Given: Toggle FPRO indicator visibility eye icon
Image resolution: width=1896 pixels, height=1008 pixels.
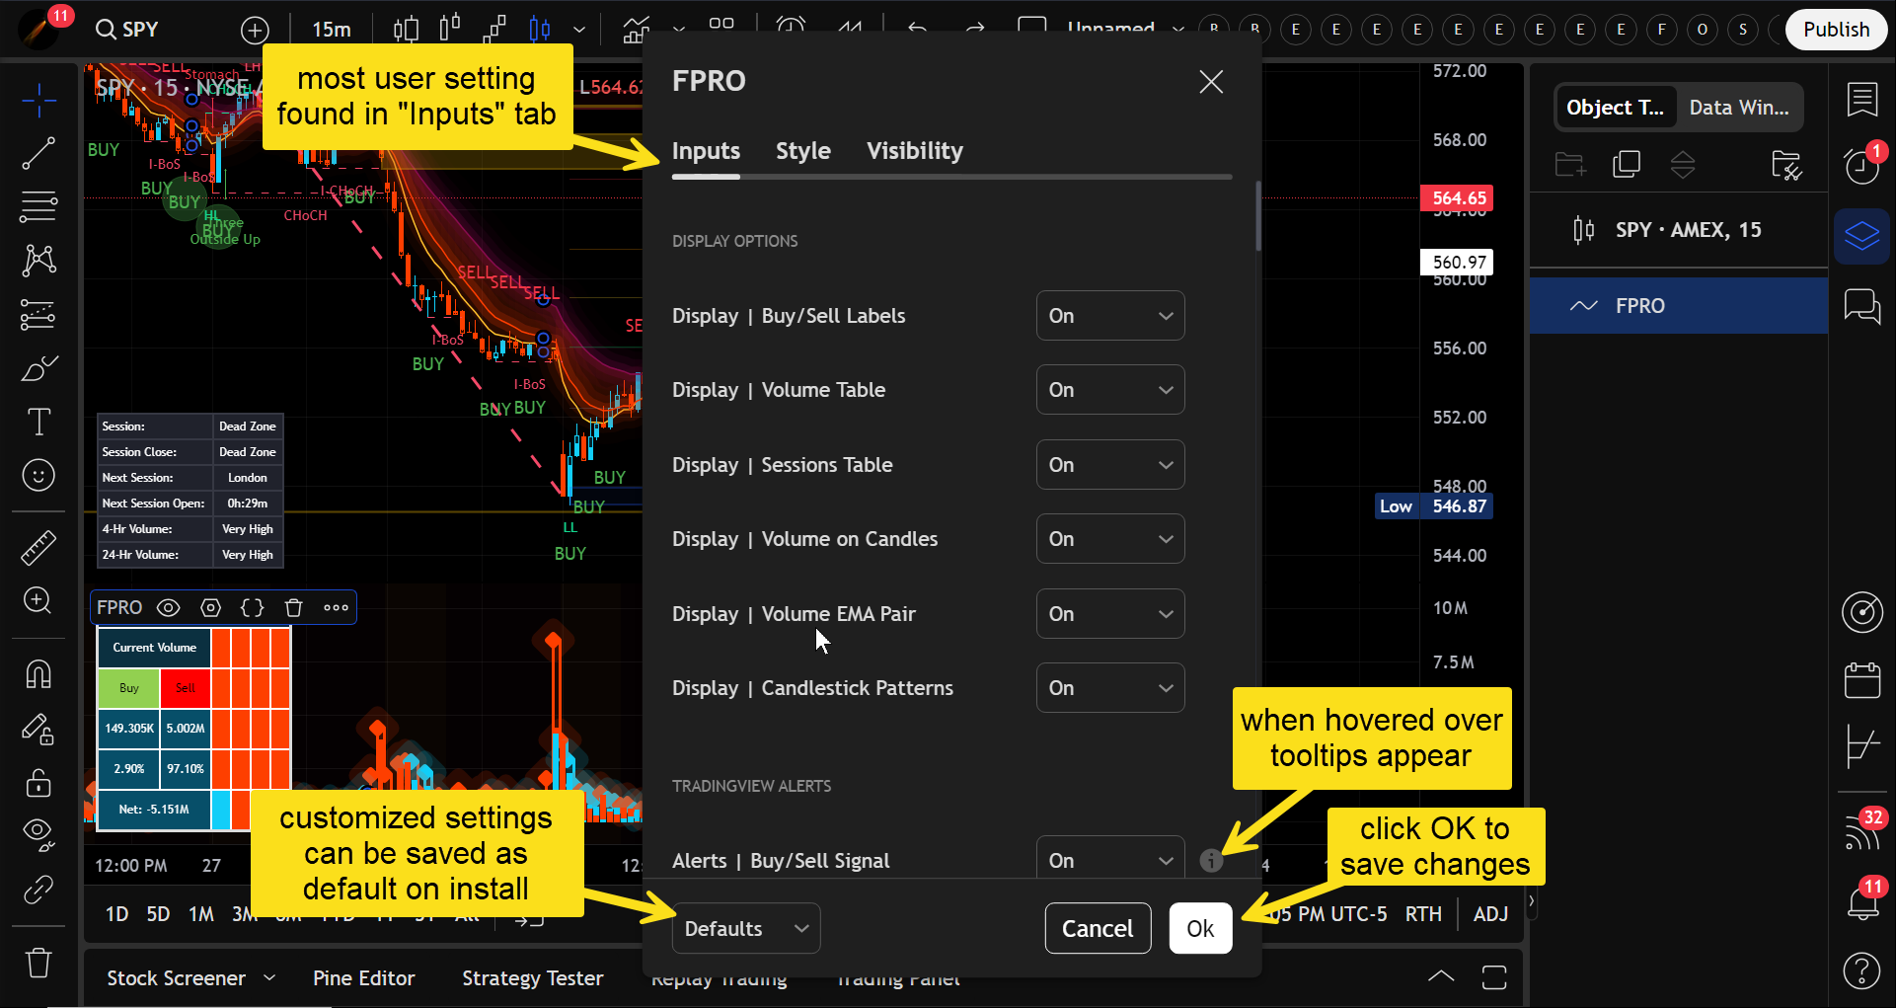Looking at the screenshot, I should (x=169, y=607).
